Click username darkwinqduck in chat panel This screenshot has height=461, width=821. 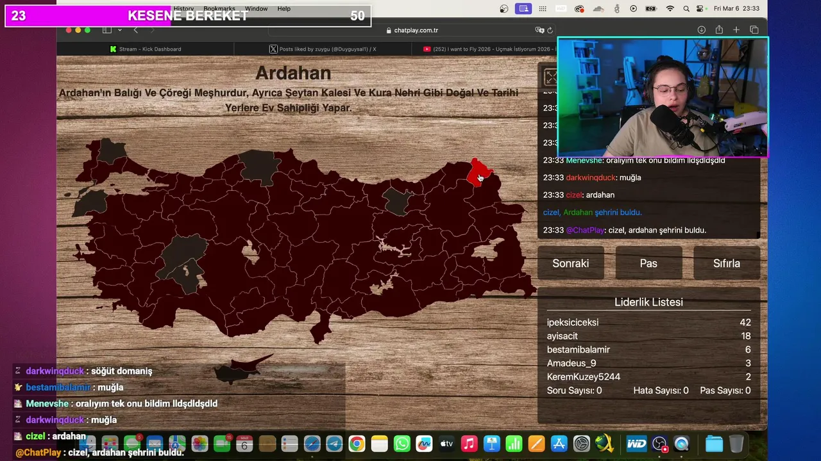click(x=591, y=177)
